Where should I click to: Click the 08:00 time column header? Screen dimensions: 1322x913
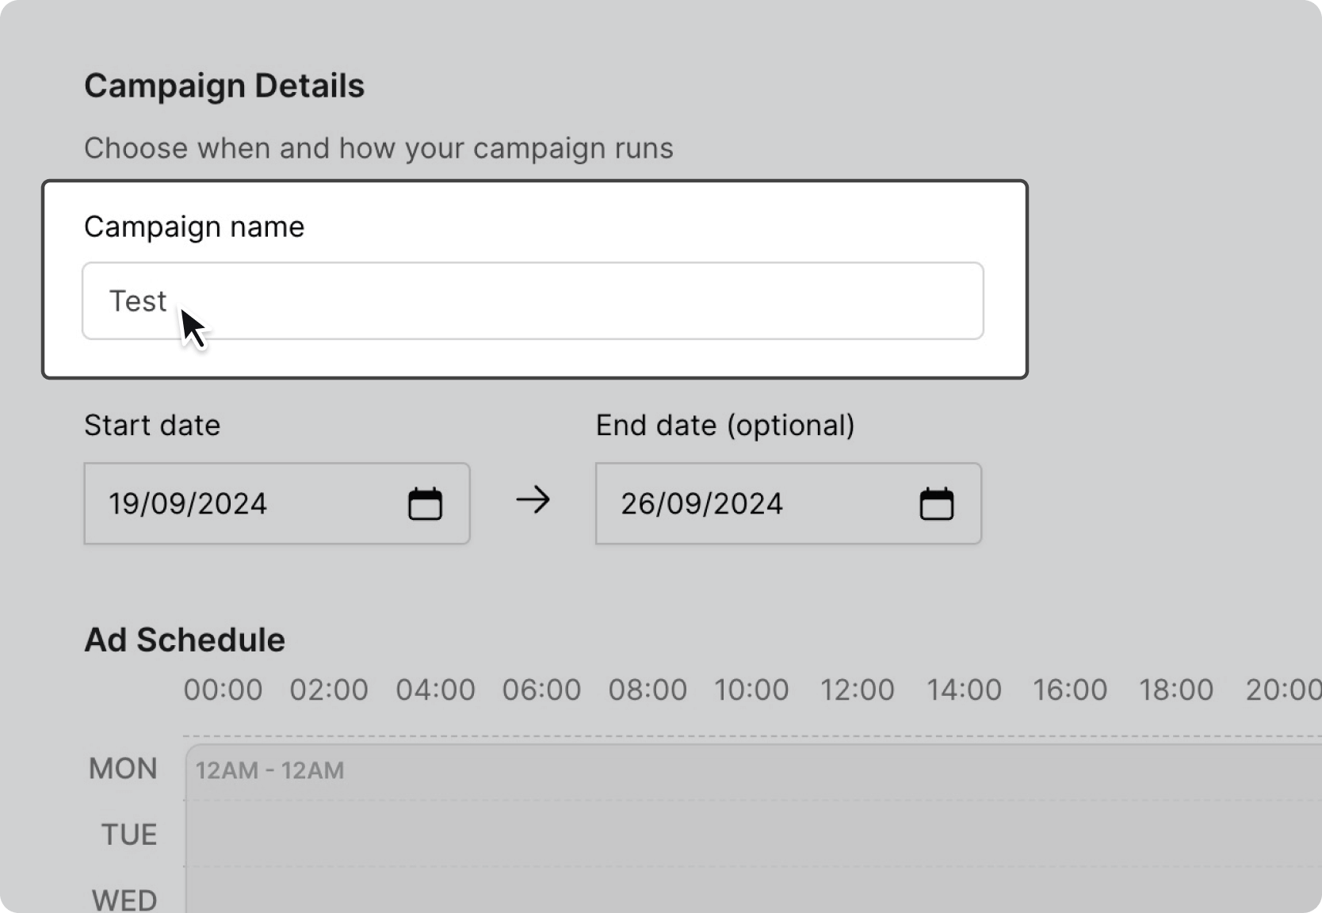point(648,690)
